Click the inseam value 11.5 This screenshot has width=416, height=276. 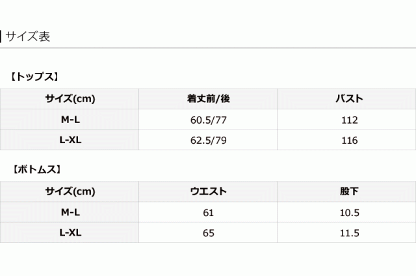point(348,232)
